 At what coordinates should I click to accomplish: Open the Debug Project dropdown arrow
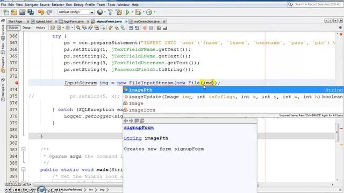pos(144,12)
